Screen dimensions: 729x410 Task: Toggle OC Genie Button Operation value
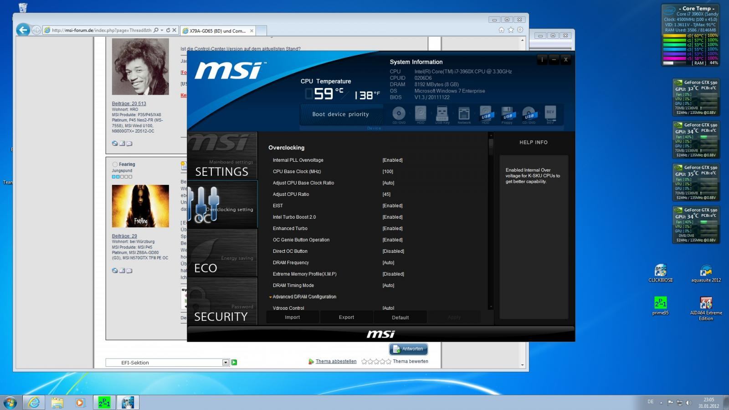[393, 240]
